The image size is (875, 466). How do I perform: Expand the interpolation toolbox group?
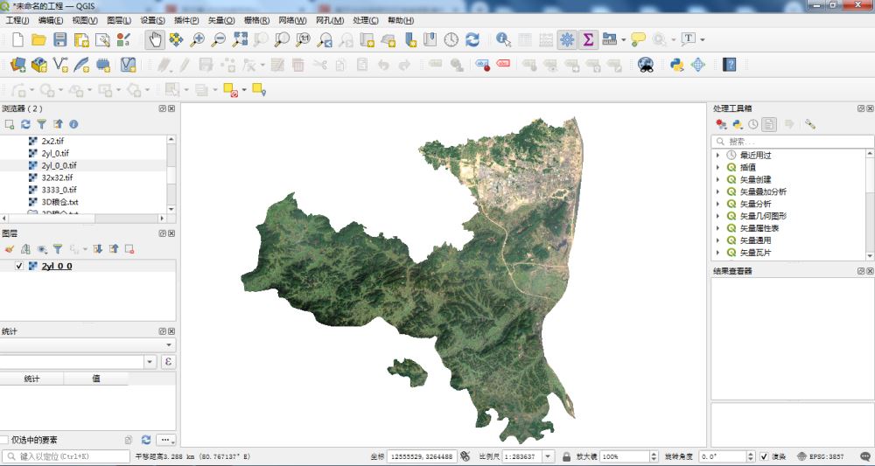point(718,167)
